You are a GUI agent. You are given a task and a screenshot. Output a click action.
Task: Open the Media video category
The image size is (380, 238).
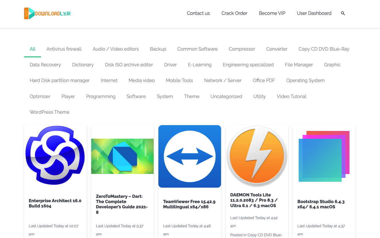tap(141, 80)
